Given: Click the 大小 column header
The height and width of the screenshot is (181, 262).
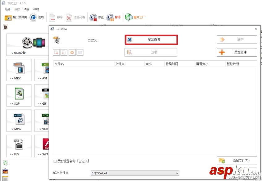Looking at the screenshot, I should [154, 64].
